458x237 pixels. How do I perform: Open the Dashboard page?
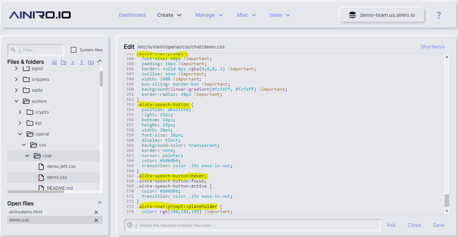(132, 15)
